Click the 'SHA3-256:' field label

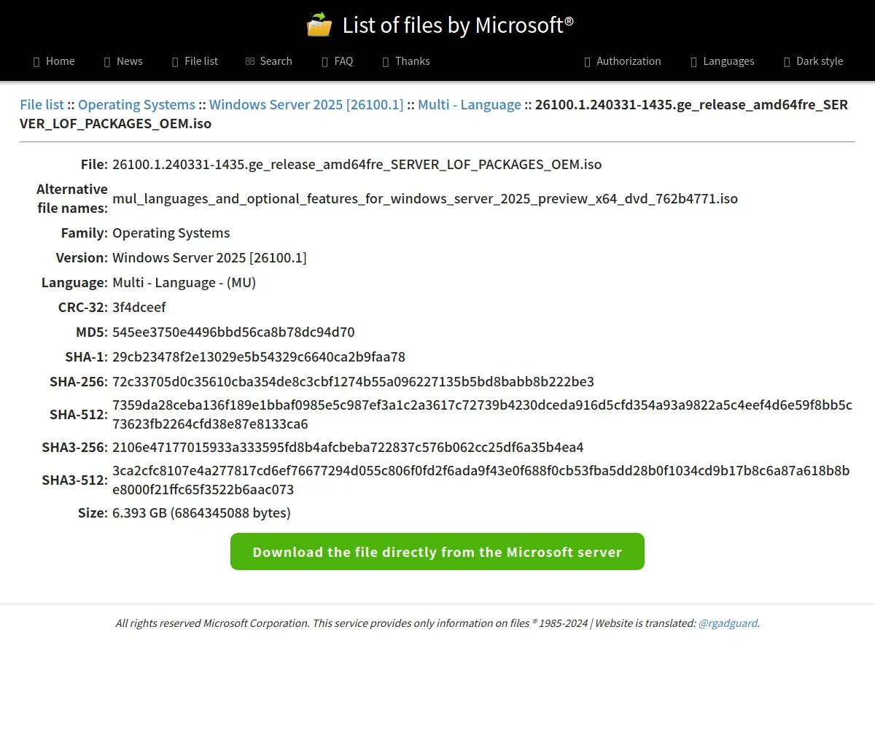coord(74,447)
